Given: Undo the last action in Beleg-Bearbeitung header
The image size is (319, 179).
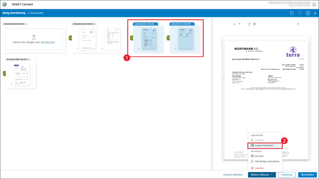Looking at the screenshot, I should click(292, 13).
